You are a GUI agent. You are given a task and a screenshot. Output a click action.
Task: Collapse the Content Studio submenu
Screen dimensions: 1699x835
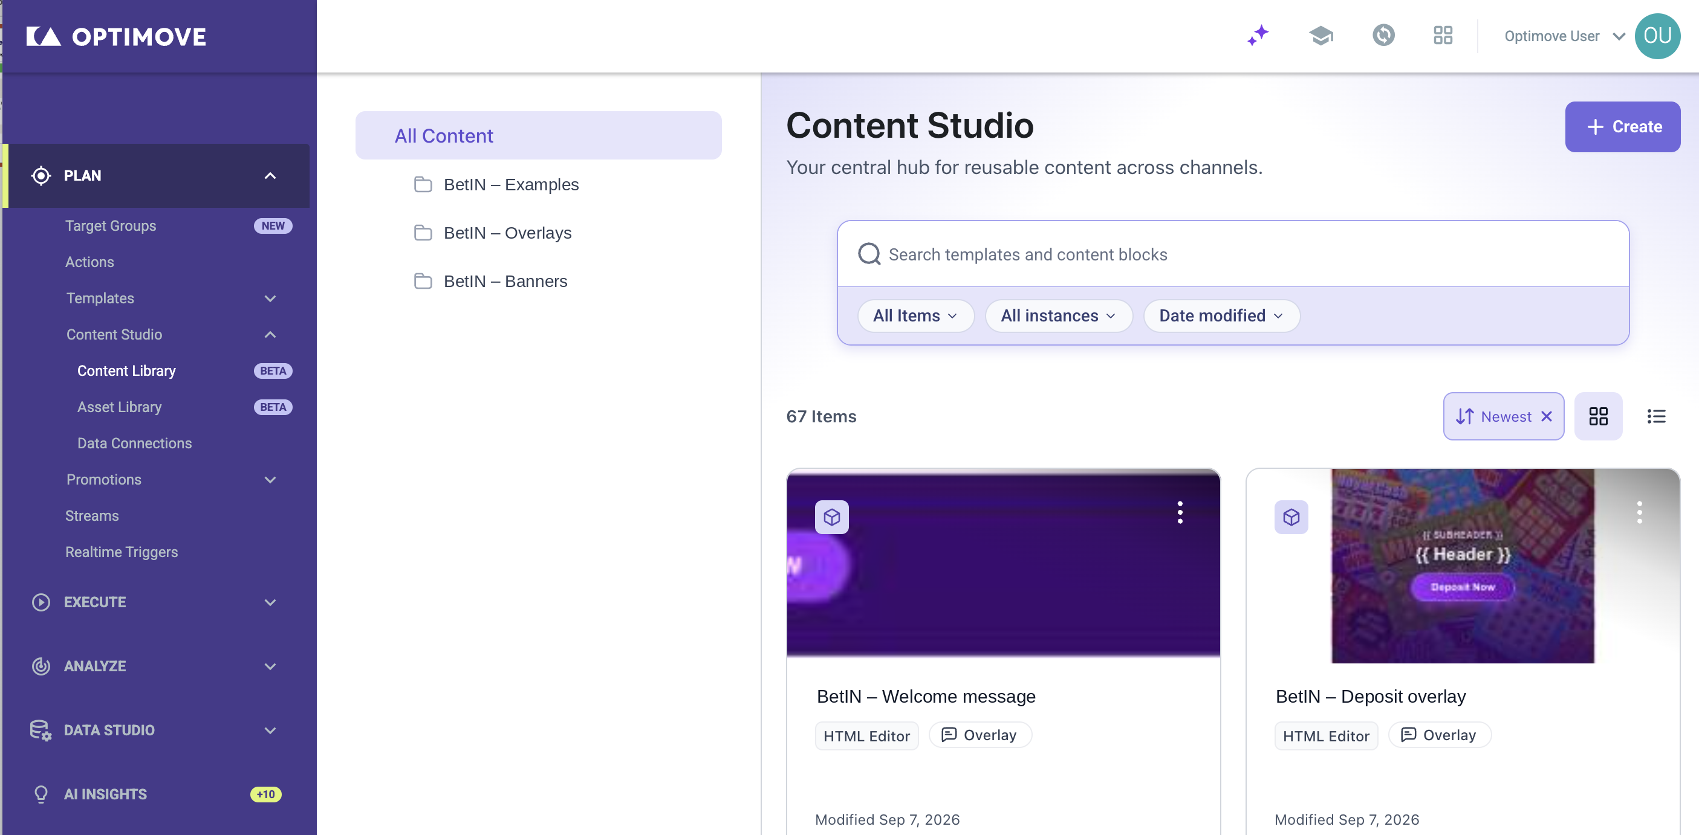(270, 335)
